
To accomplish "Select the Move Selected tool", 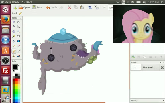I will click(19, 22).
